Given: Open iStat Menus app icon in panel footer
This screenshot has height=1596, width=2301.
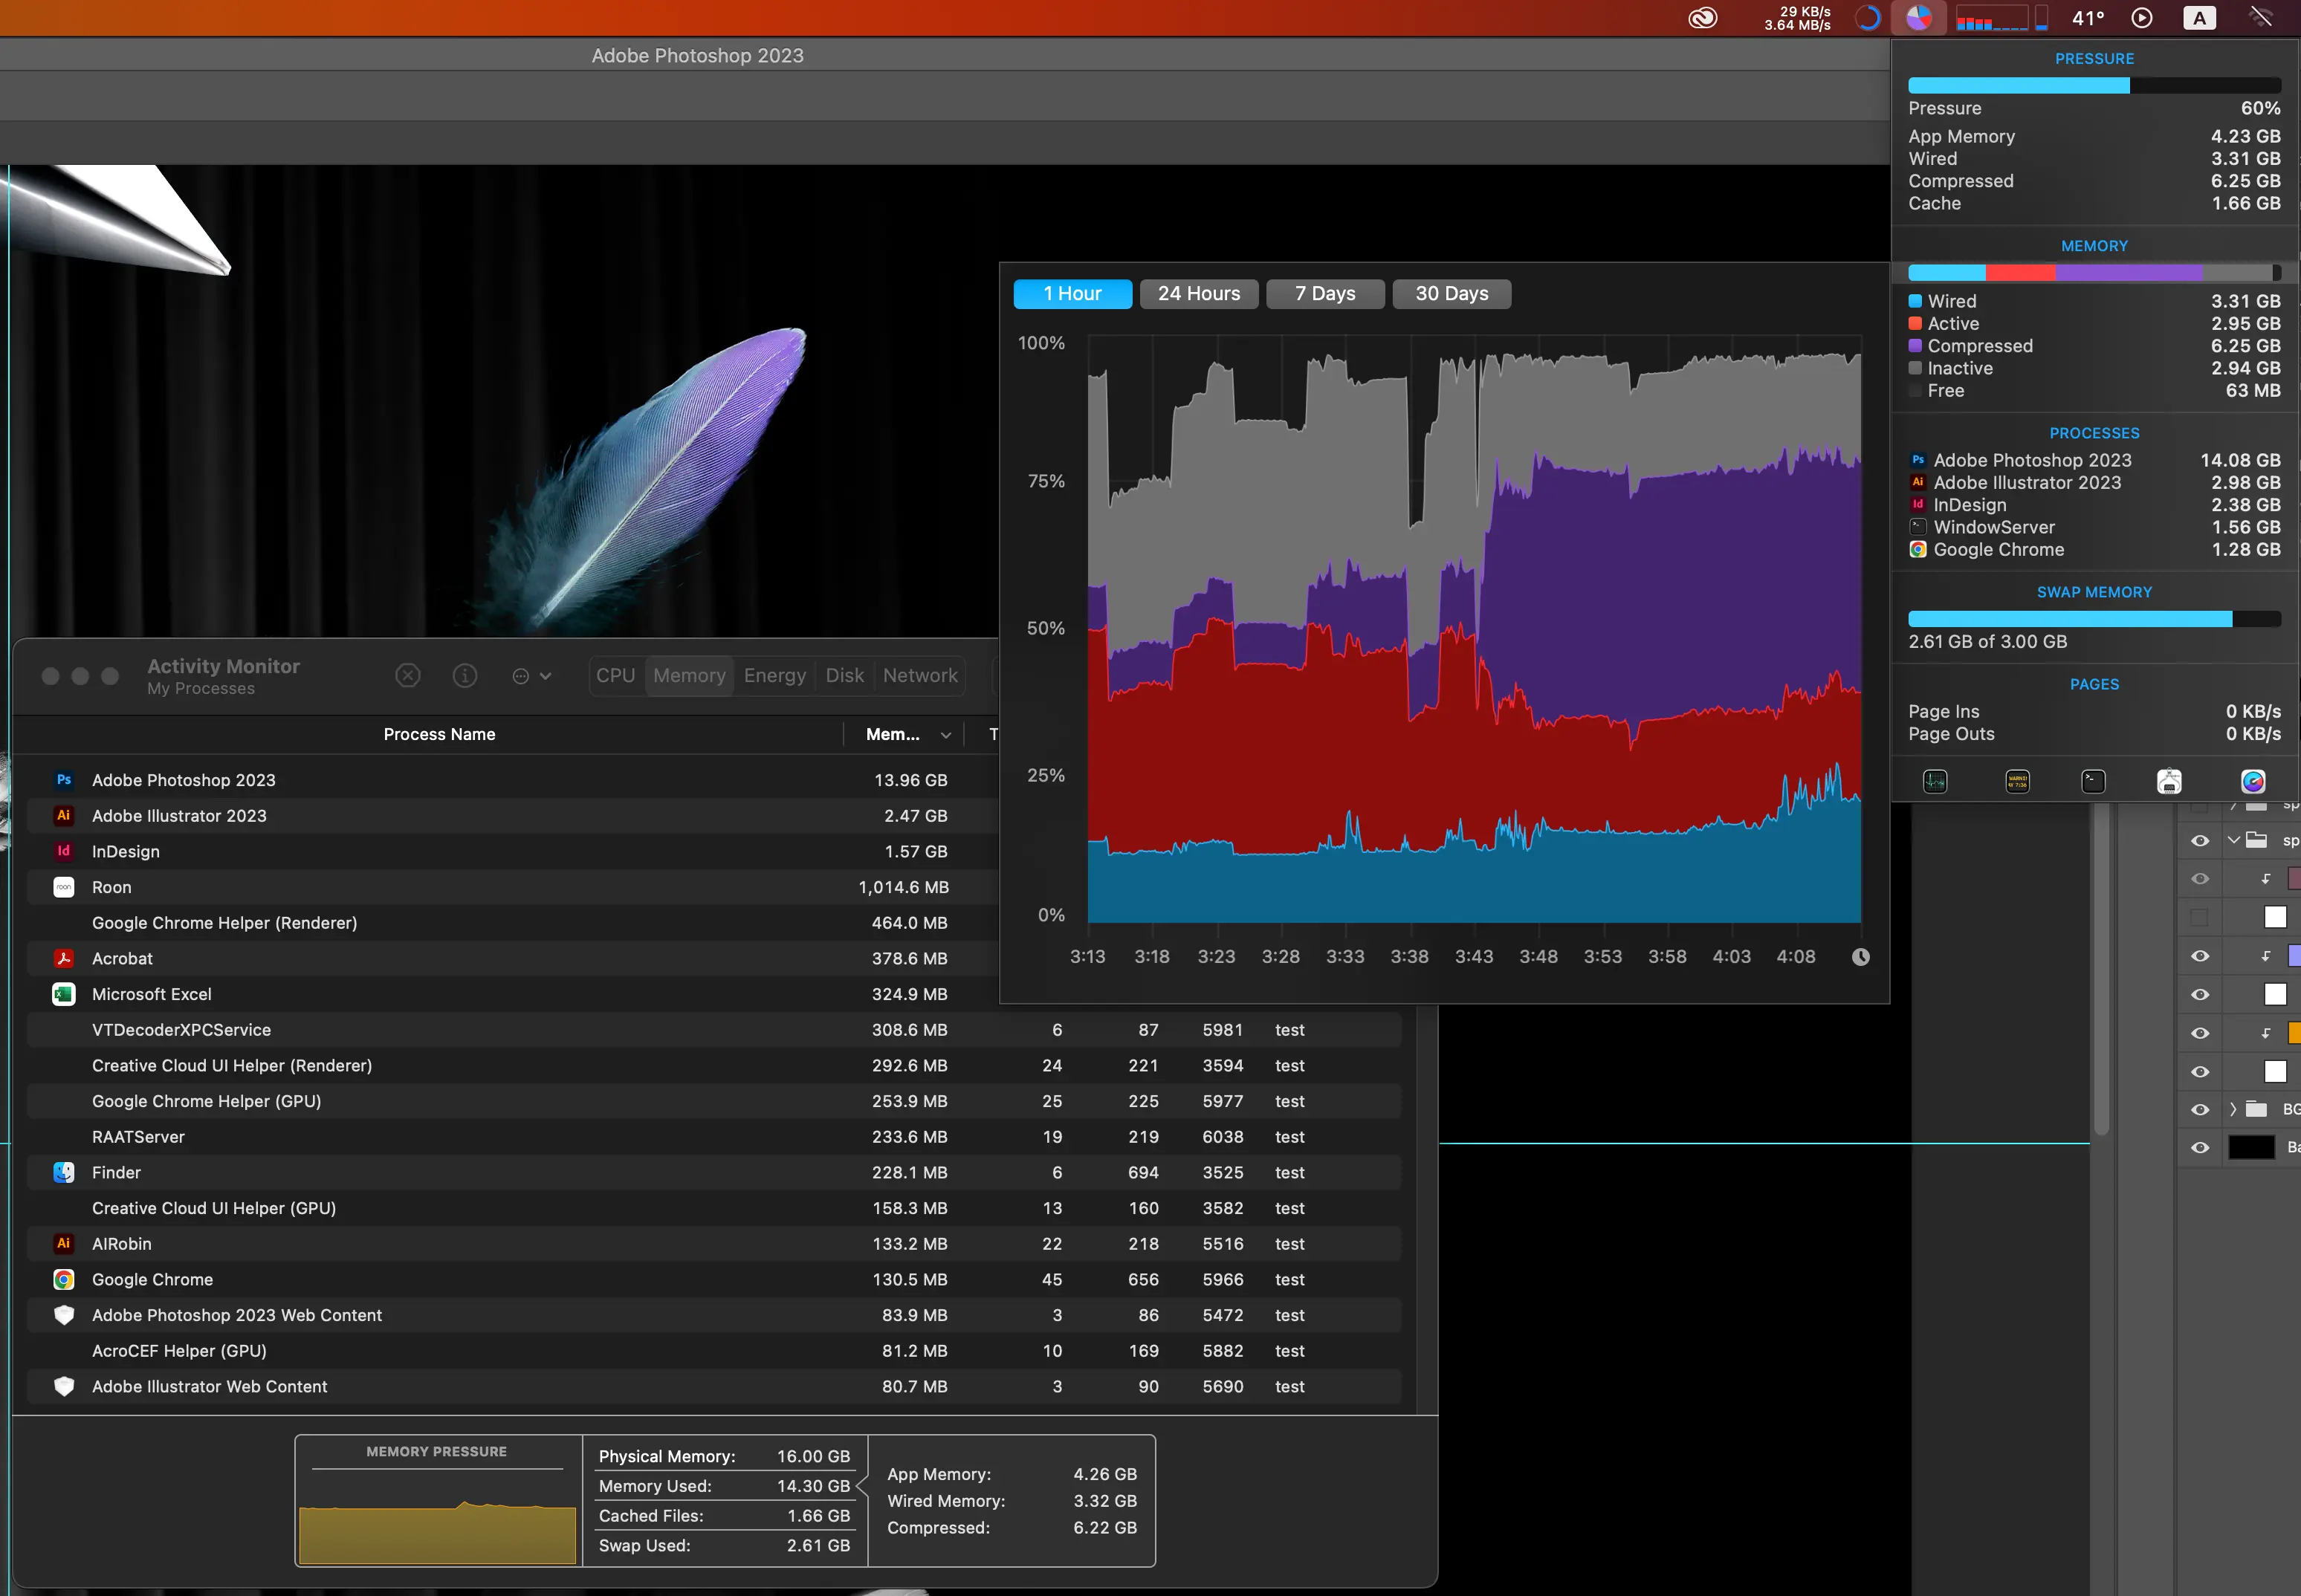Looking at the screenshot, I should pyautogui.click(x=2253, y=781).
